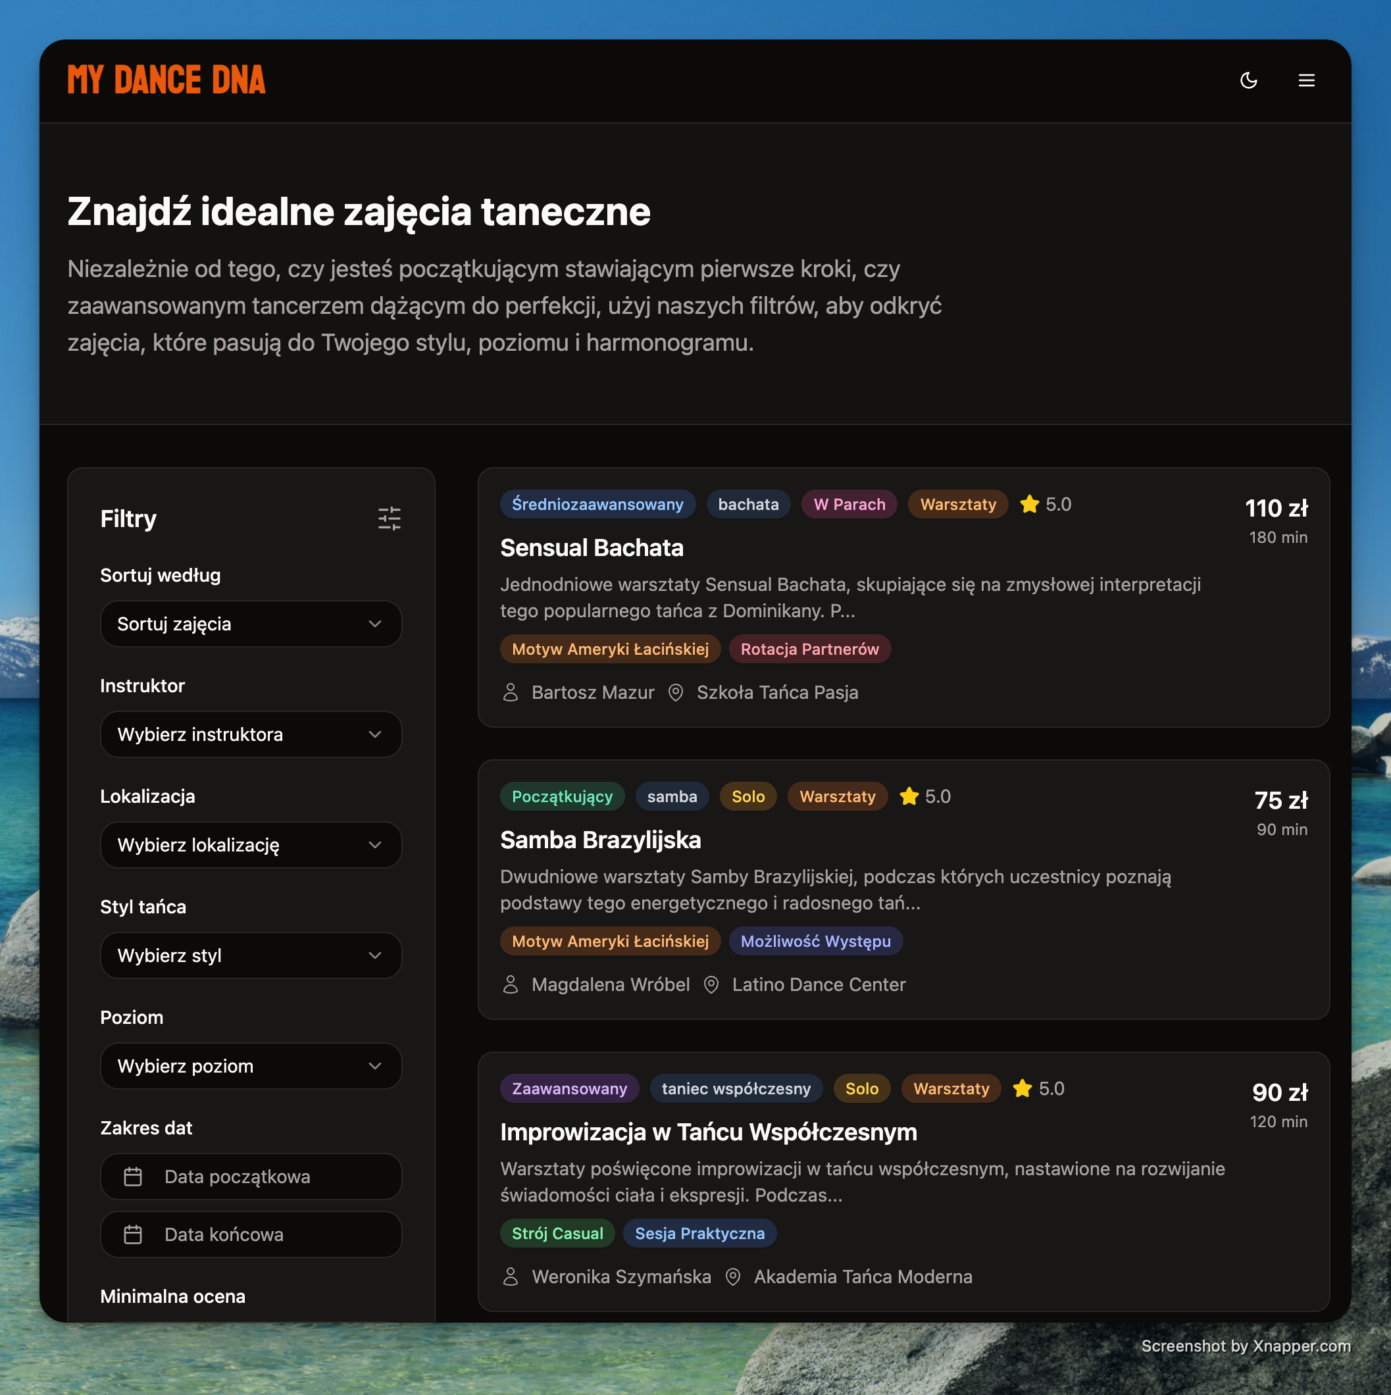This screenshot has height=1395, width=1391.
Task: Open the Sensual Bachata class details
Action: tap(591, 547)
